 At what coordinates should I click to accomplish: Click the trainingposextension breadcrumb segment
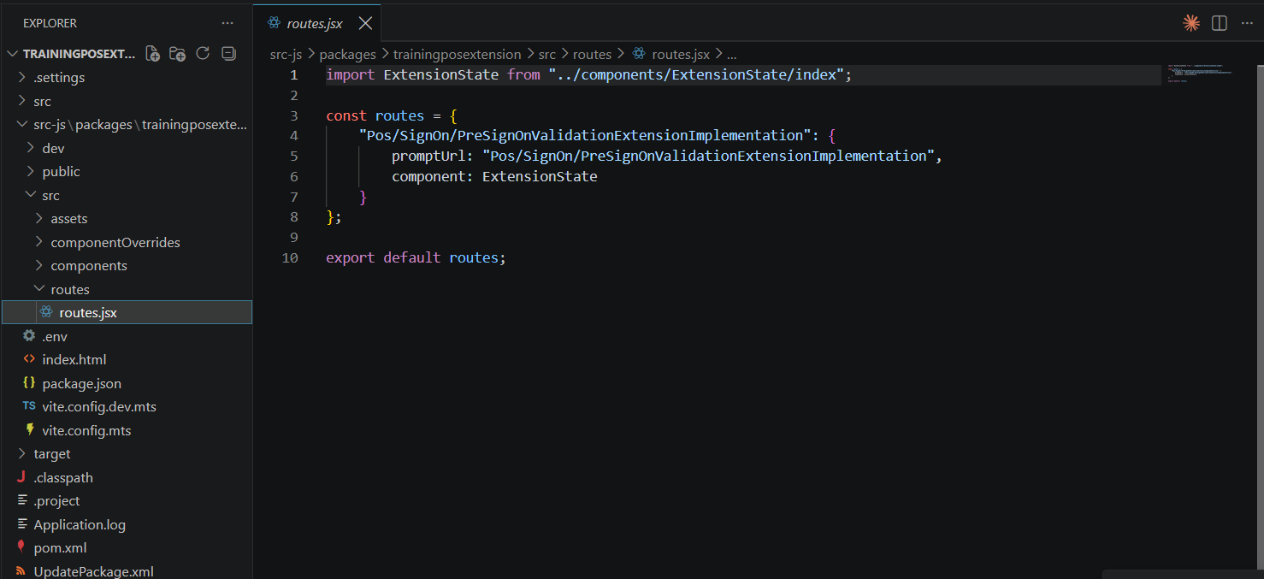point(458,54)
